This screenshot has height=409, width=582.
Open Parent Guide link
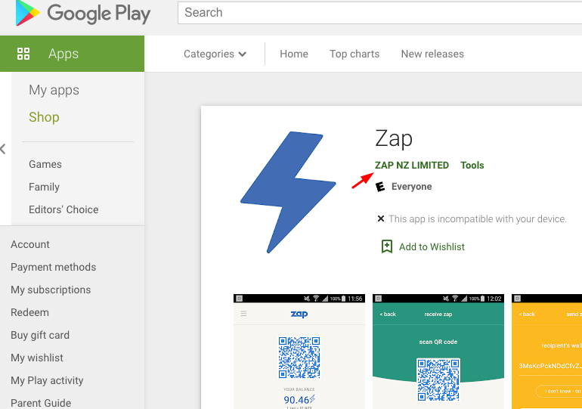(41, 403)
